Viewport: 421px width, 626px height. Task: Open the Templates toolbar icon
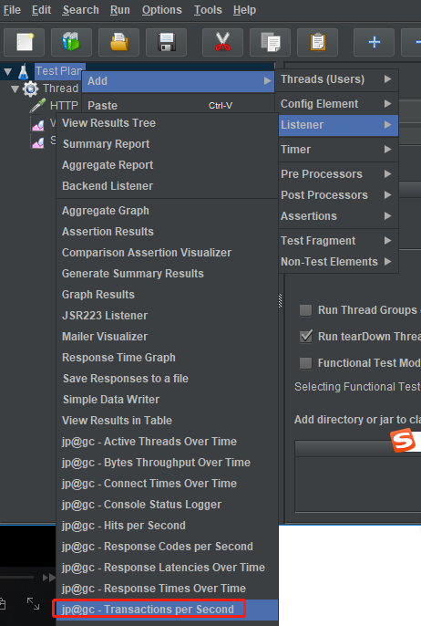tap(71, 42)
